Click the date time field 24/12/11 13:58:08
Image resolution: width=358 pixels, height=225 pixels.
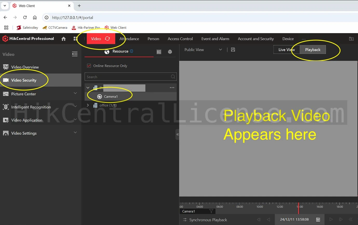point(294,220)
